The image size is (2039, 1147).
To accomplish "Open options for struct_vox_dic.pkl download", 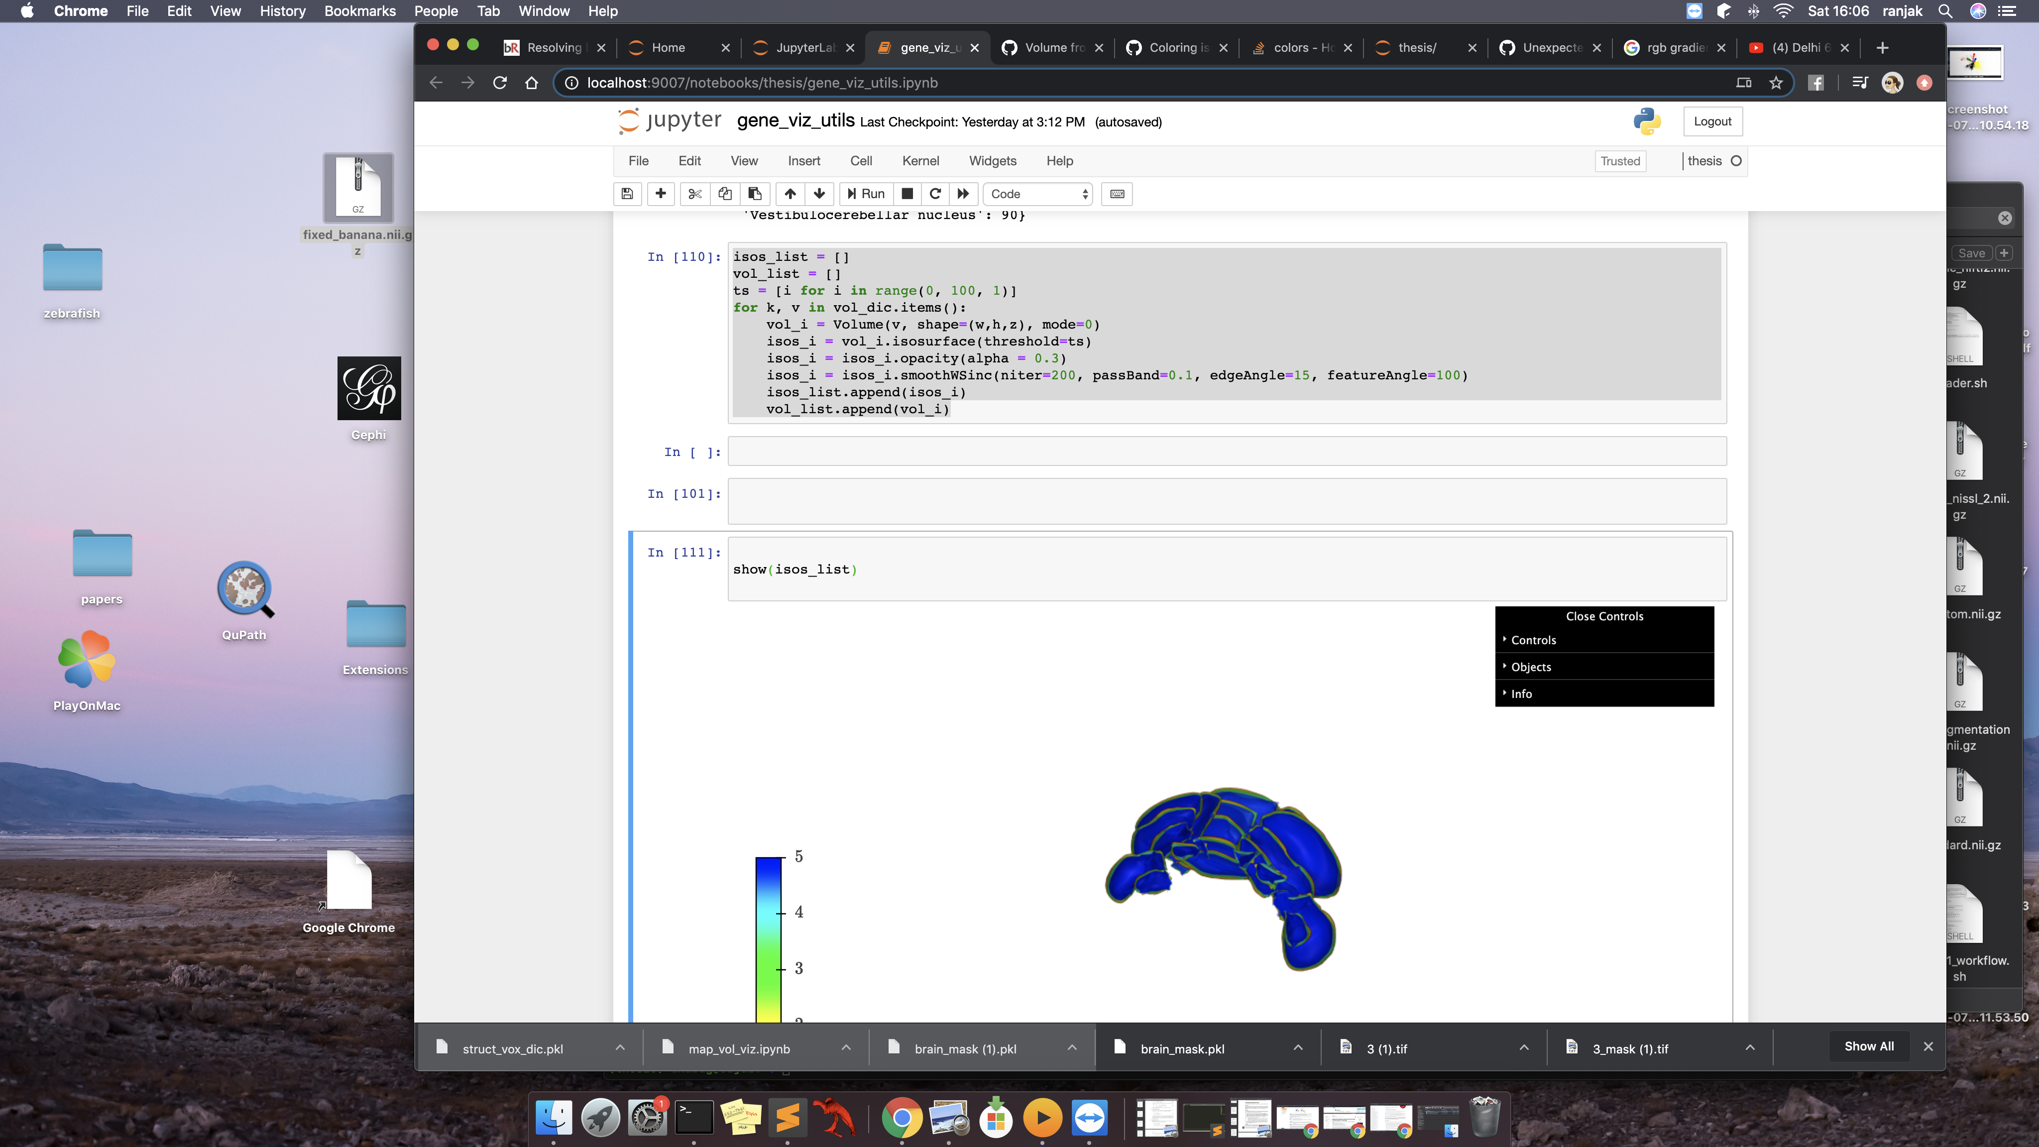I will (x=620, y=1047).
